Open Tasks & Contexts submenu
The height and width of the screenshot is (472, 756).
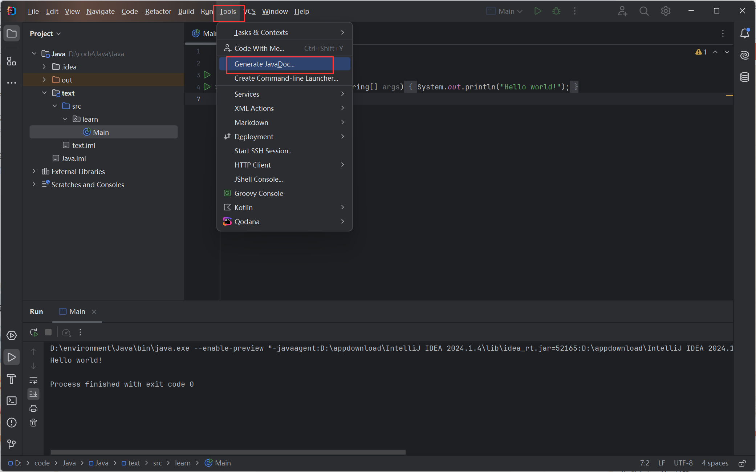click(x=284, y=32)
